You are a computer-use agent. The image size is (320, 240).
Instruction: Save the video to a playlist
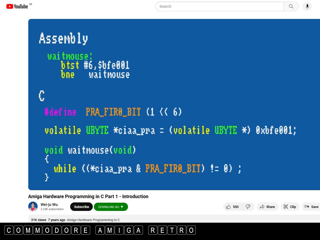(x=311, y=207)
